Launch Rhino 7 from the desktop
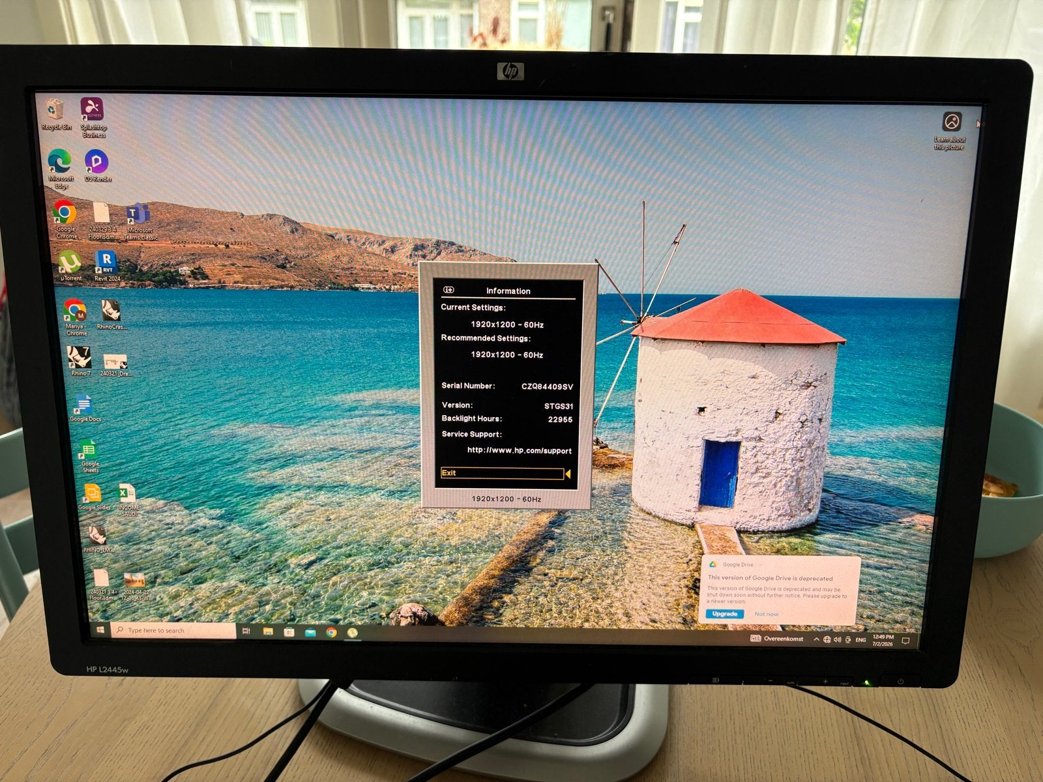The height and width of the screenshot is (782, 1043). (80, 361)
